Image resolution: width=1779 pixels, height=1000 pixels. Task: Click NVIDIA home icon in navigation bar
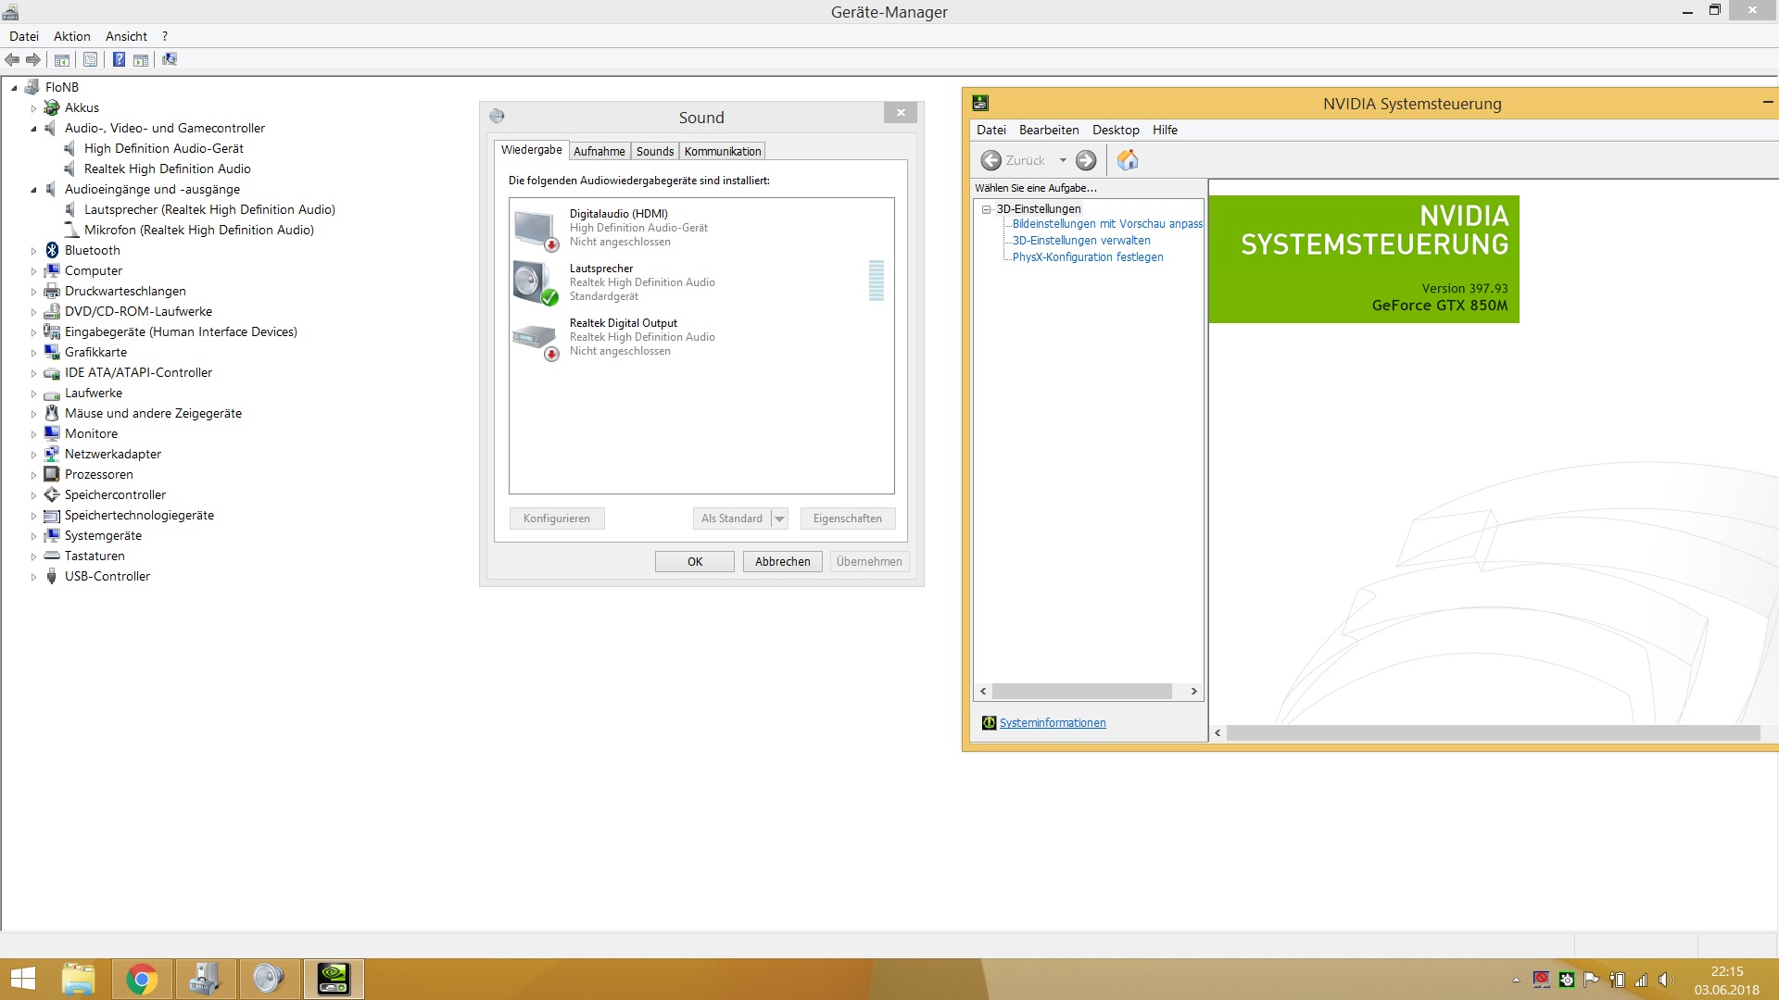[1127, 160]
